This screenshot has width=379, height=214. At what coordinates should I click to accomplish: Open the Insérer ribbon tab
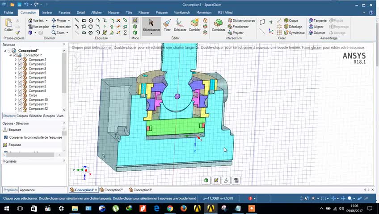pyautogui.click(x=47, y=12)
